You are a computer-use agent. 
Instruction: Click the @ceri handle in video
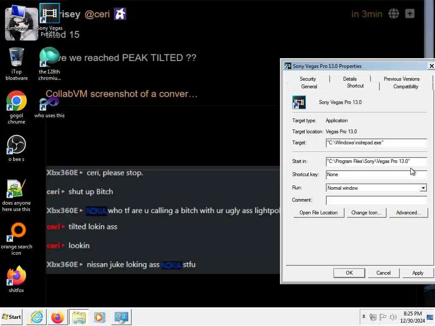(x=97, y=14)
